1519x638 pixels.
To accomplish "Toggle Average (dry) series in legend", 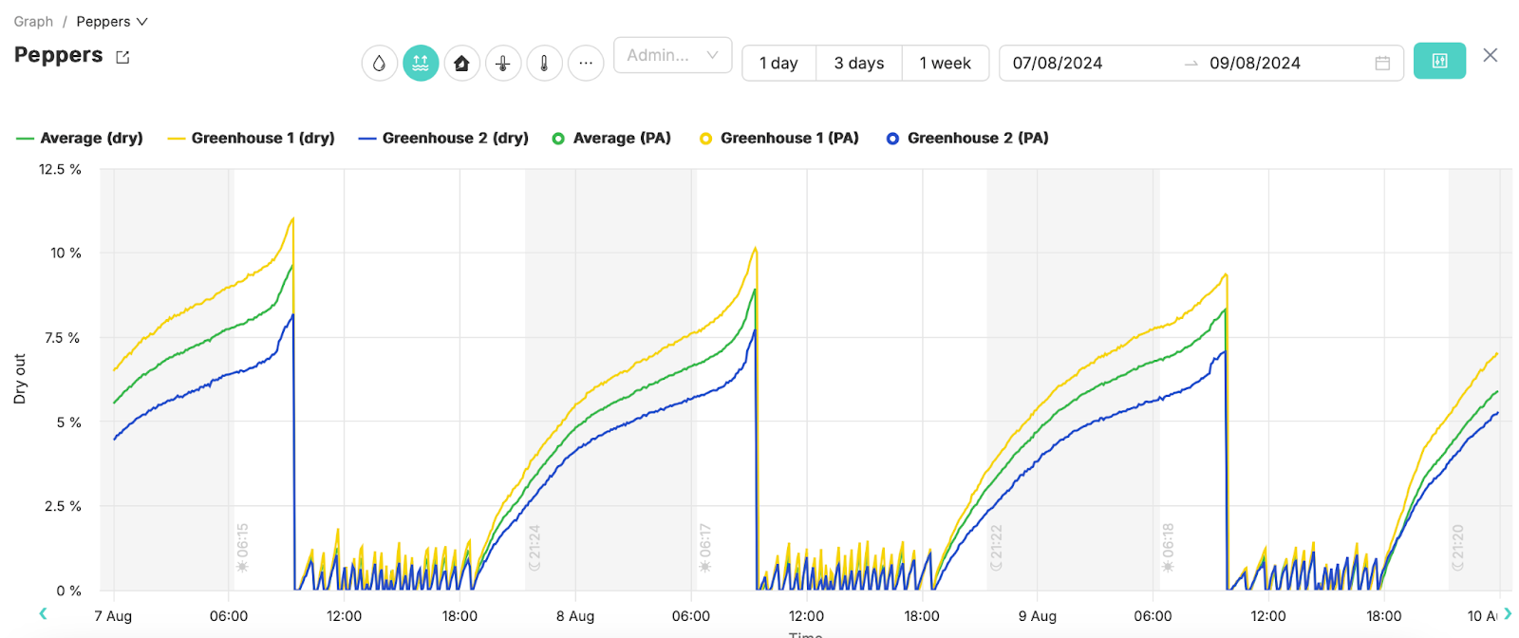I will pyautogui.click(x=80, y=138).
